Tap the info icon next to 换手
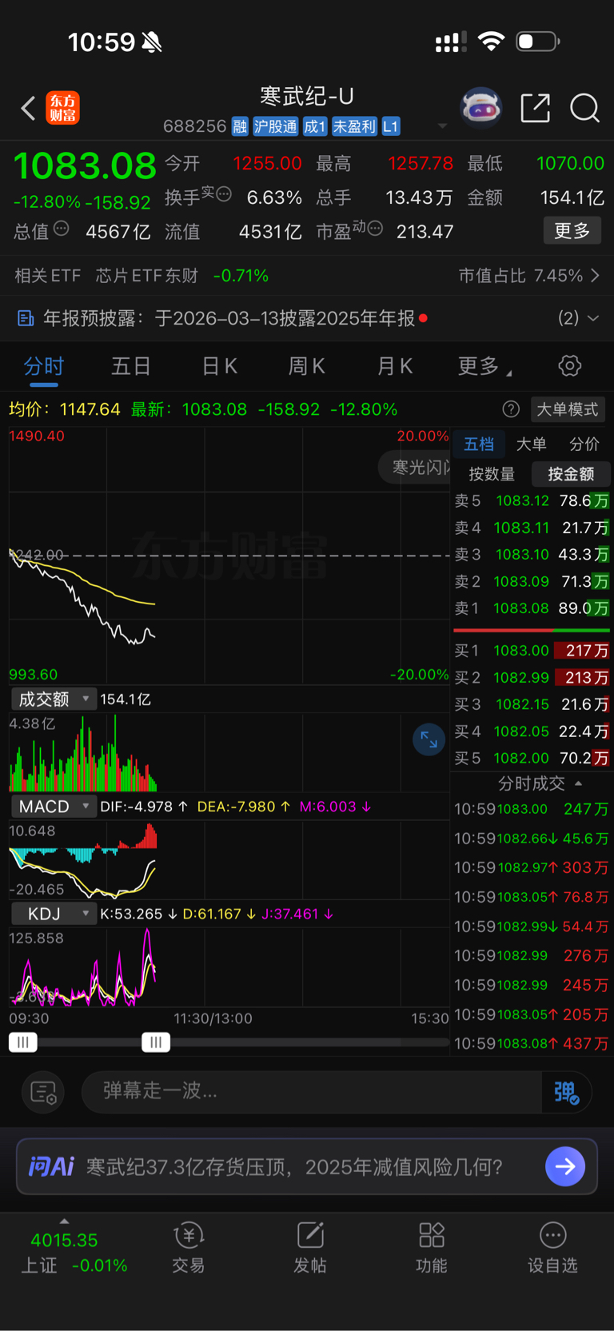 pos(224,193)
